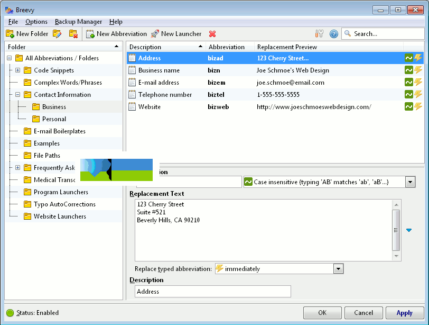The width and height of the screenshot is (429, 325).
Task: Click the notepad icon beside Business name
Action: [132, 70]
